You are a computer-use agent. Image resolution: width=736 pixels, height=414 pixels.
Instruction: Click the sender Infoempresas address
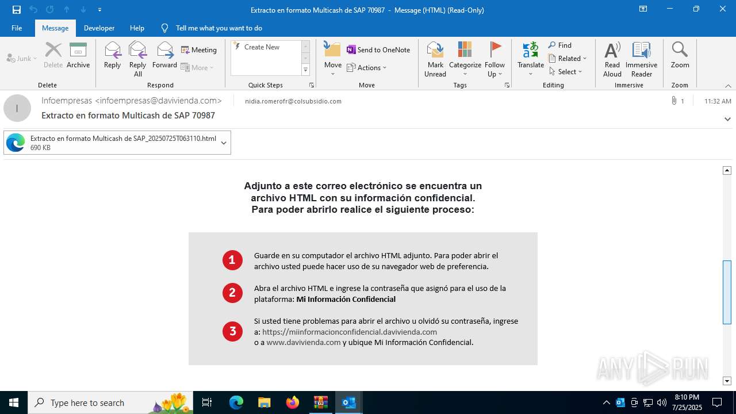pos(132,101)
